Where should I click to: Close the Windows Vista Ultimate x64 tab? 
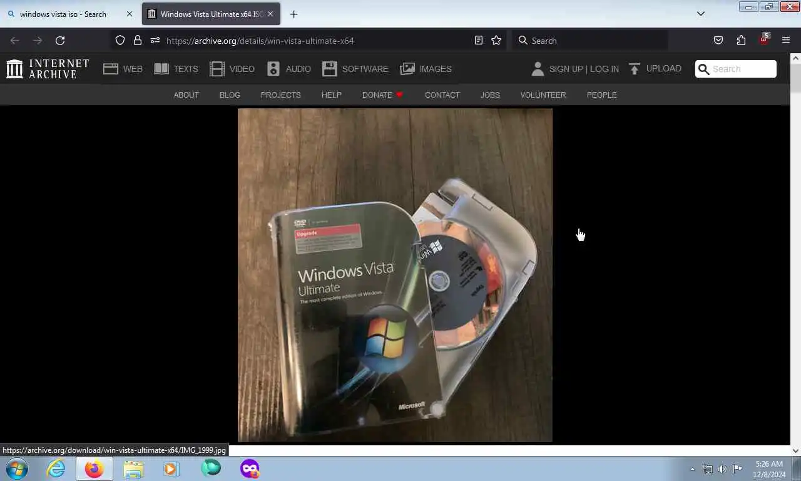tap(270, 14)
